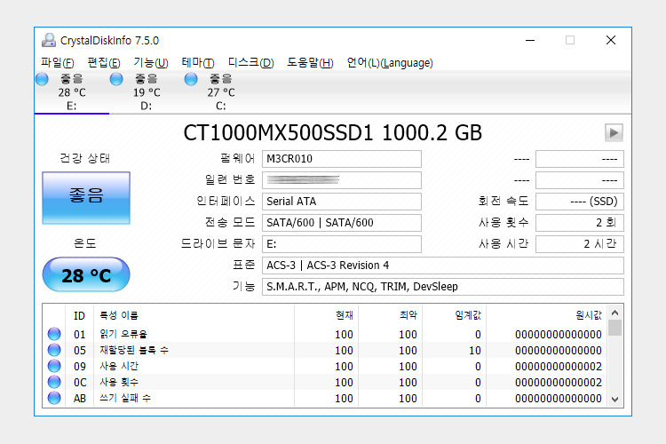This screenshot has width=666, height=444.
Task: Open the 테마(T) menu
Action: click(x=198, y=63)
